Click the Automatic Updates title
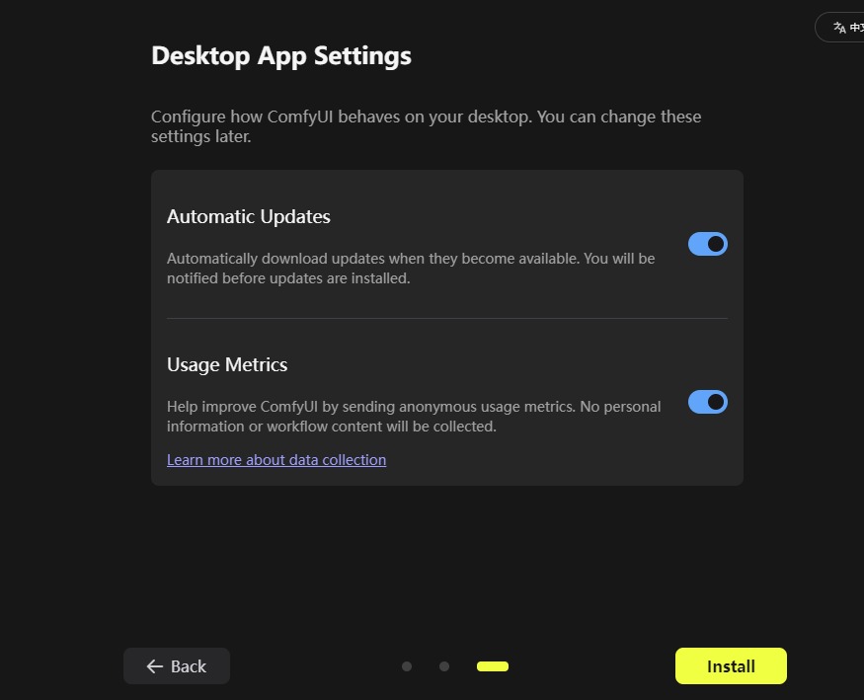 [x=249, y=217]
